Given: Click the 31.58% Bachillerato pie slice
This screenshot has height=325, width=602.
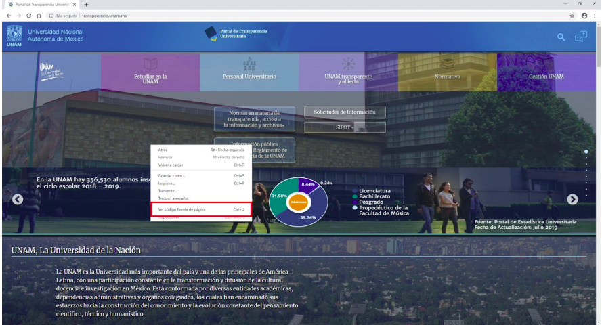Looking at the screenshot, I should (279, 196).
